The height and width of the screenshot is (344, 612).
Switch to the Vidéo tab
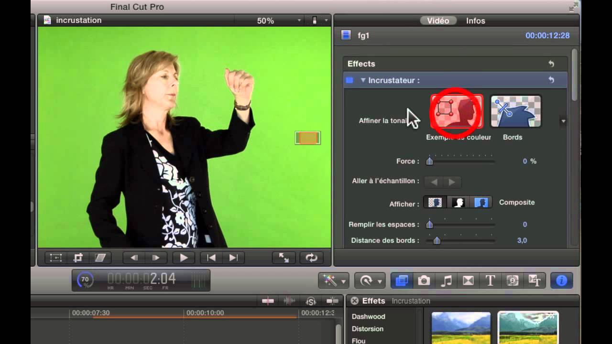[x=438, y=21]
